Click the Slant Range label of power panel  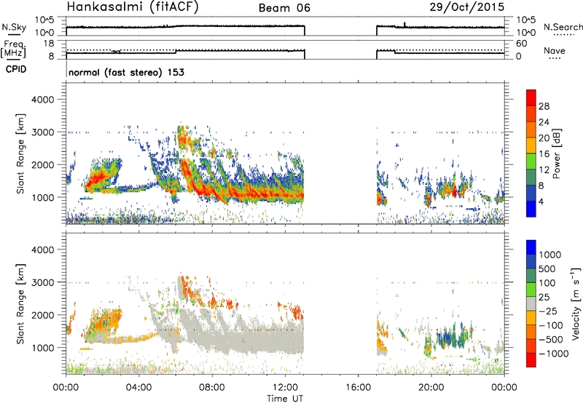(20, 153)
